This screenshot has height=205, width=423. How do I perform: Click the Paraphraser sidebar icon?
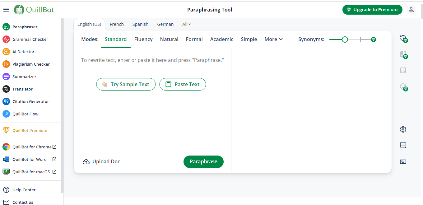pos(6,27)
